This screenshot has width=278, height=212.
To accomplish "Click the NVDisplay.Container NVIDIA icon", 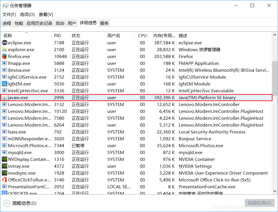I will click(5, 159).
